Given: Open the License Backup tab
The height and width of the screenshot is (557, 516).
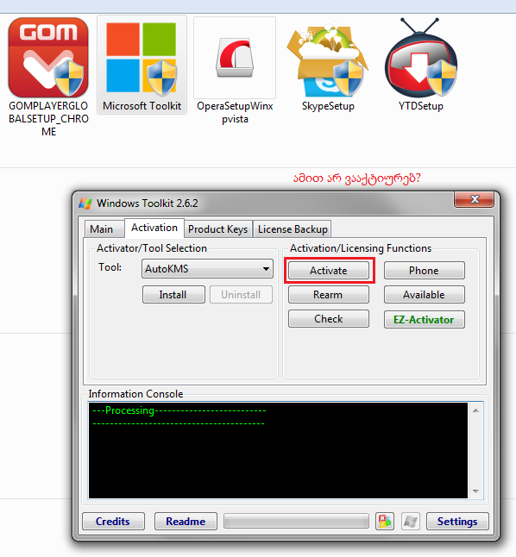Looking at the screenshot, I should click(x=293, y=229).
